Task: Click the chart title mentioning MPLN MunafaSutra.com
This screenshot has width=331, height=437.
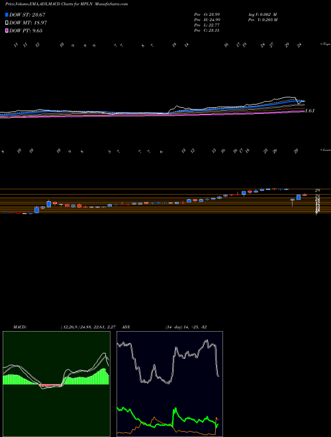Action: click(67, 4)
